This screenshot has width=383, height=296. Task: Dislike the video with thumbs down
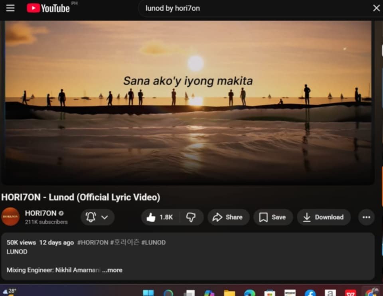tap(191, 217)
